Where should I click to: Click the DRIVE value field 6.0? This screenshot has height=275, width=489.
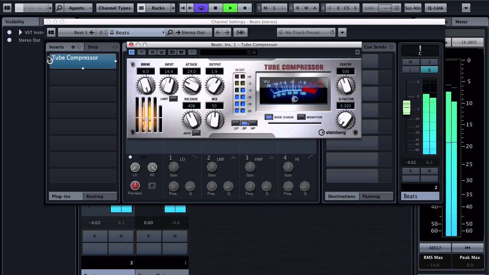pos(146,71)
